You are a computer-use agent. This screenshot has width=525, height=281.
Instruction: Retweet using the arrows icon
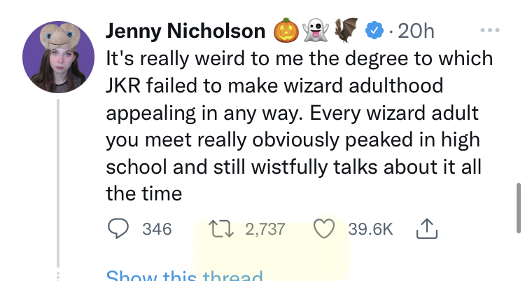pos(221,228)
